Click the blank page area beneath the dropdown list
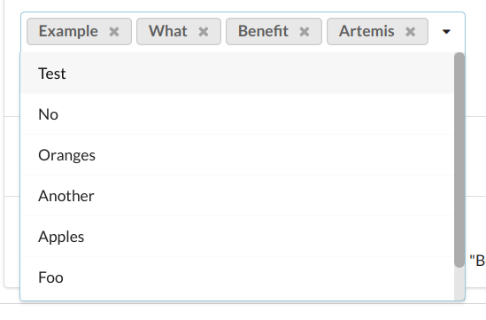 [243, 312]
